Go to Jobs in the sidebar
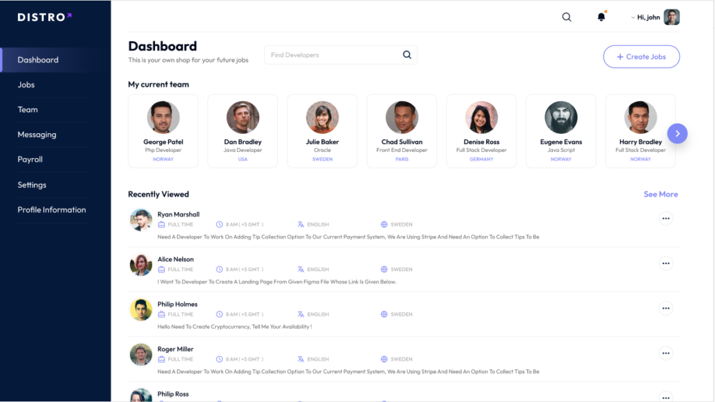This screenshot has width=715, height=402. coord(26,85)
